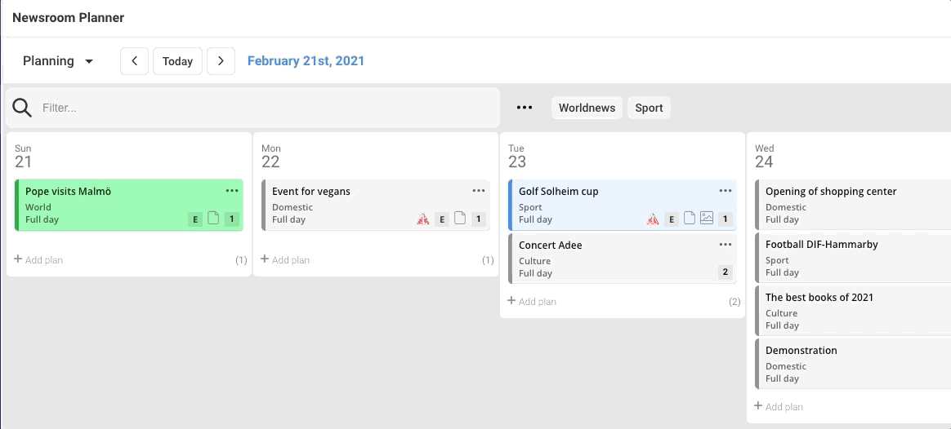Click the red alert icon on Golf Solheim cup
This screenshot has height=429, width=951.
[x=653, y=219]
